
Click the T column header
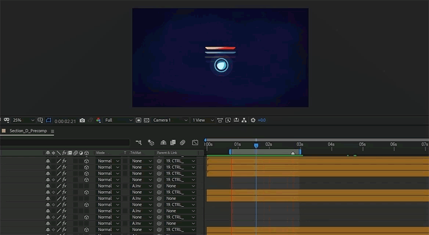tap(125, 153)
